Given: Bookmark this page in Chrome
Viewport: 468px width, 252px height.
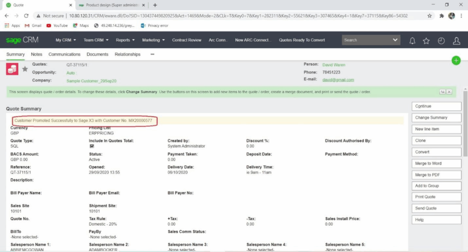Looking at the screenshot, I should (x=430, y=16).
